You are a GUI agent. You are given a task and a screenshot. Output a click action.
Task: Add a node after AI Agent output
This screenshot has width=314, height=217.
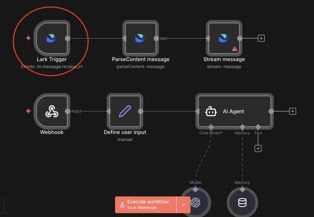pos(293,111)
